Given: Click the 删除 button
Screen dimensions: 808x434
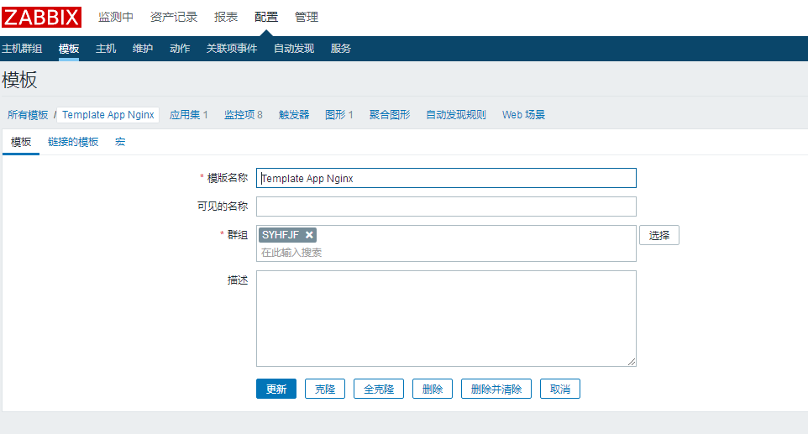Looking at the screenshot, I should (433, 389).
